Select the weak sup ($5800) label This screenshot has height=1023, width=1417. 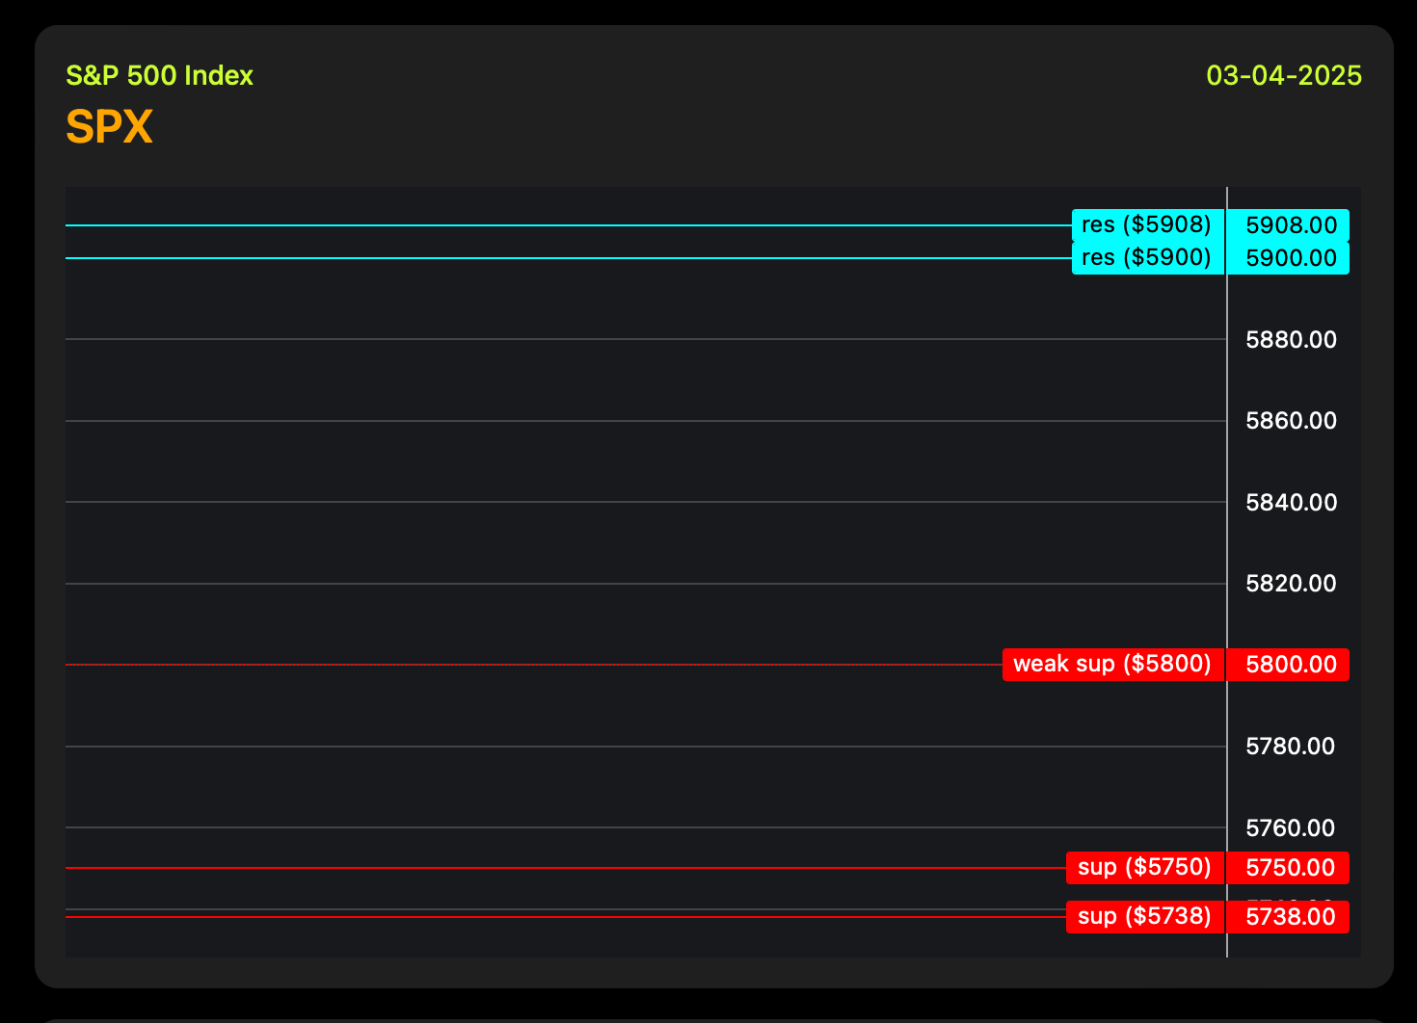pos(1113,665)
